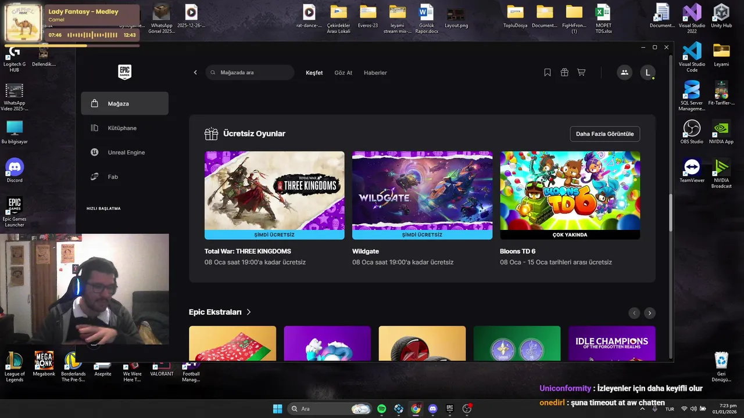The image size is (744, 418).
Task: Open the wishlist bookmark icon
Action: 548,73
